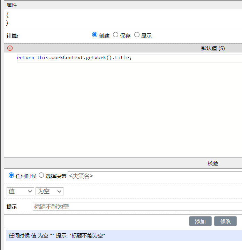Click the 校验 section header

[x=213, y=163]
